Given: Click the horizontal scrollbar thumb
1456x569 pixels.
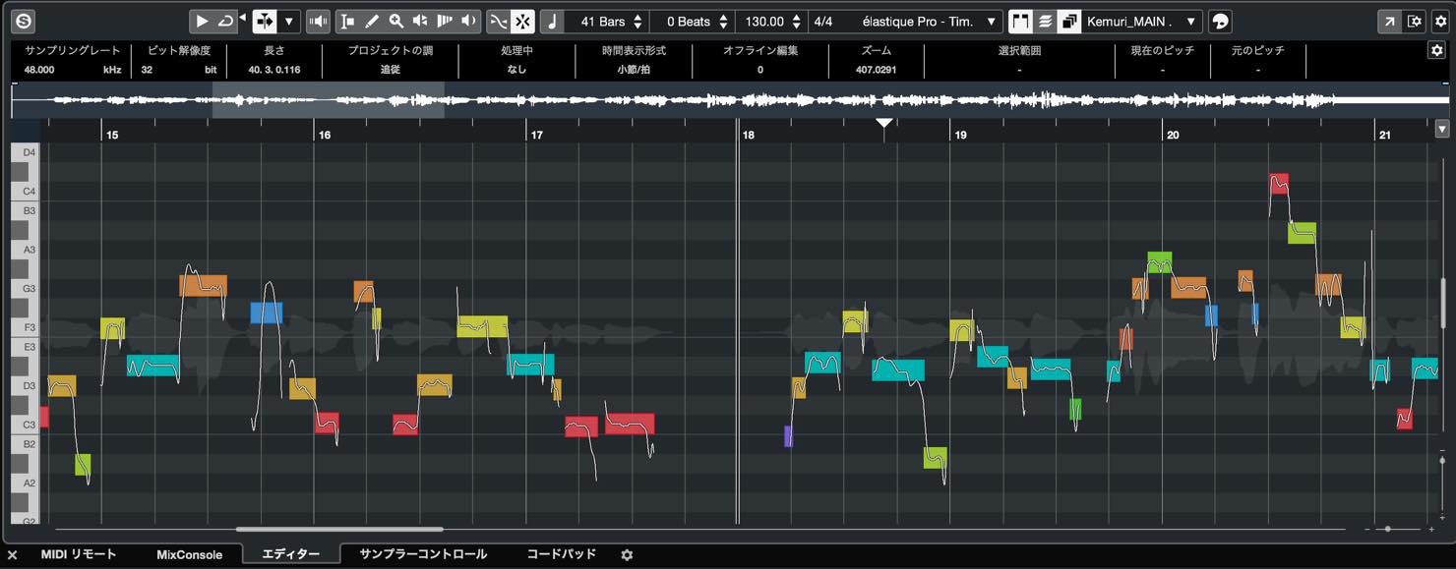Looking at the screenshot, I should 339,529.
